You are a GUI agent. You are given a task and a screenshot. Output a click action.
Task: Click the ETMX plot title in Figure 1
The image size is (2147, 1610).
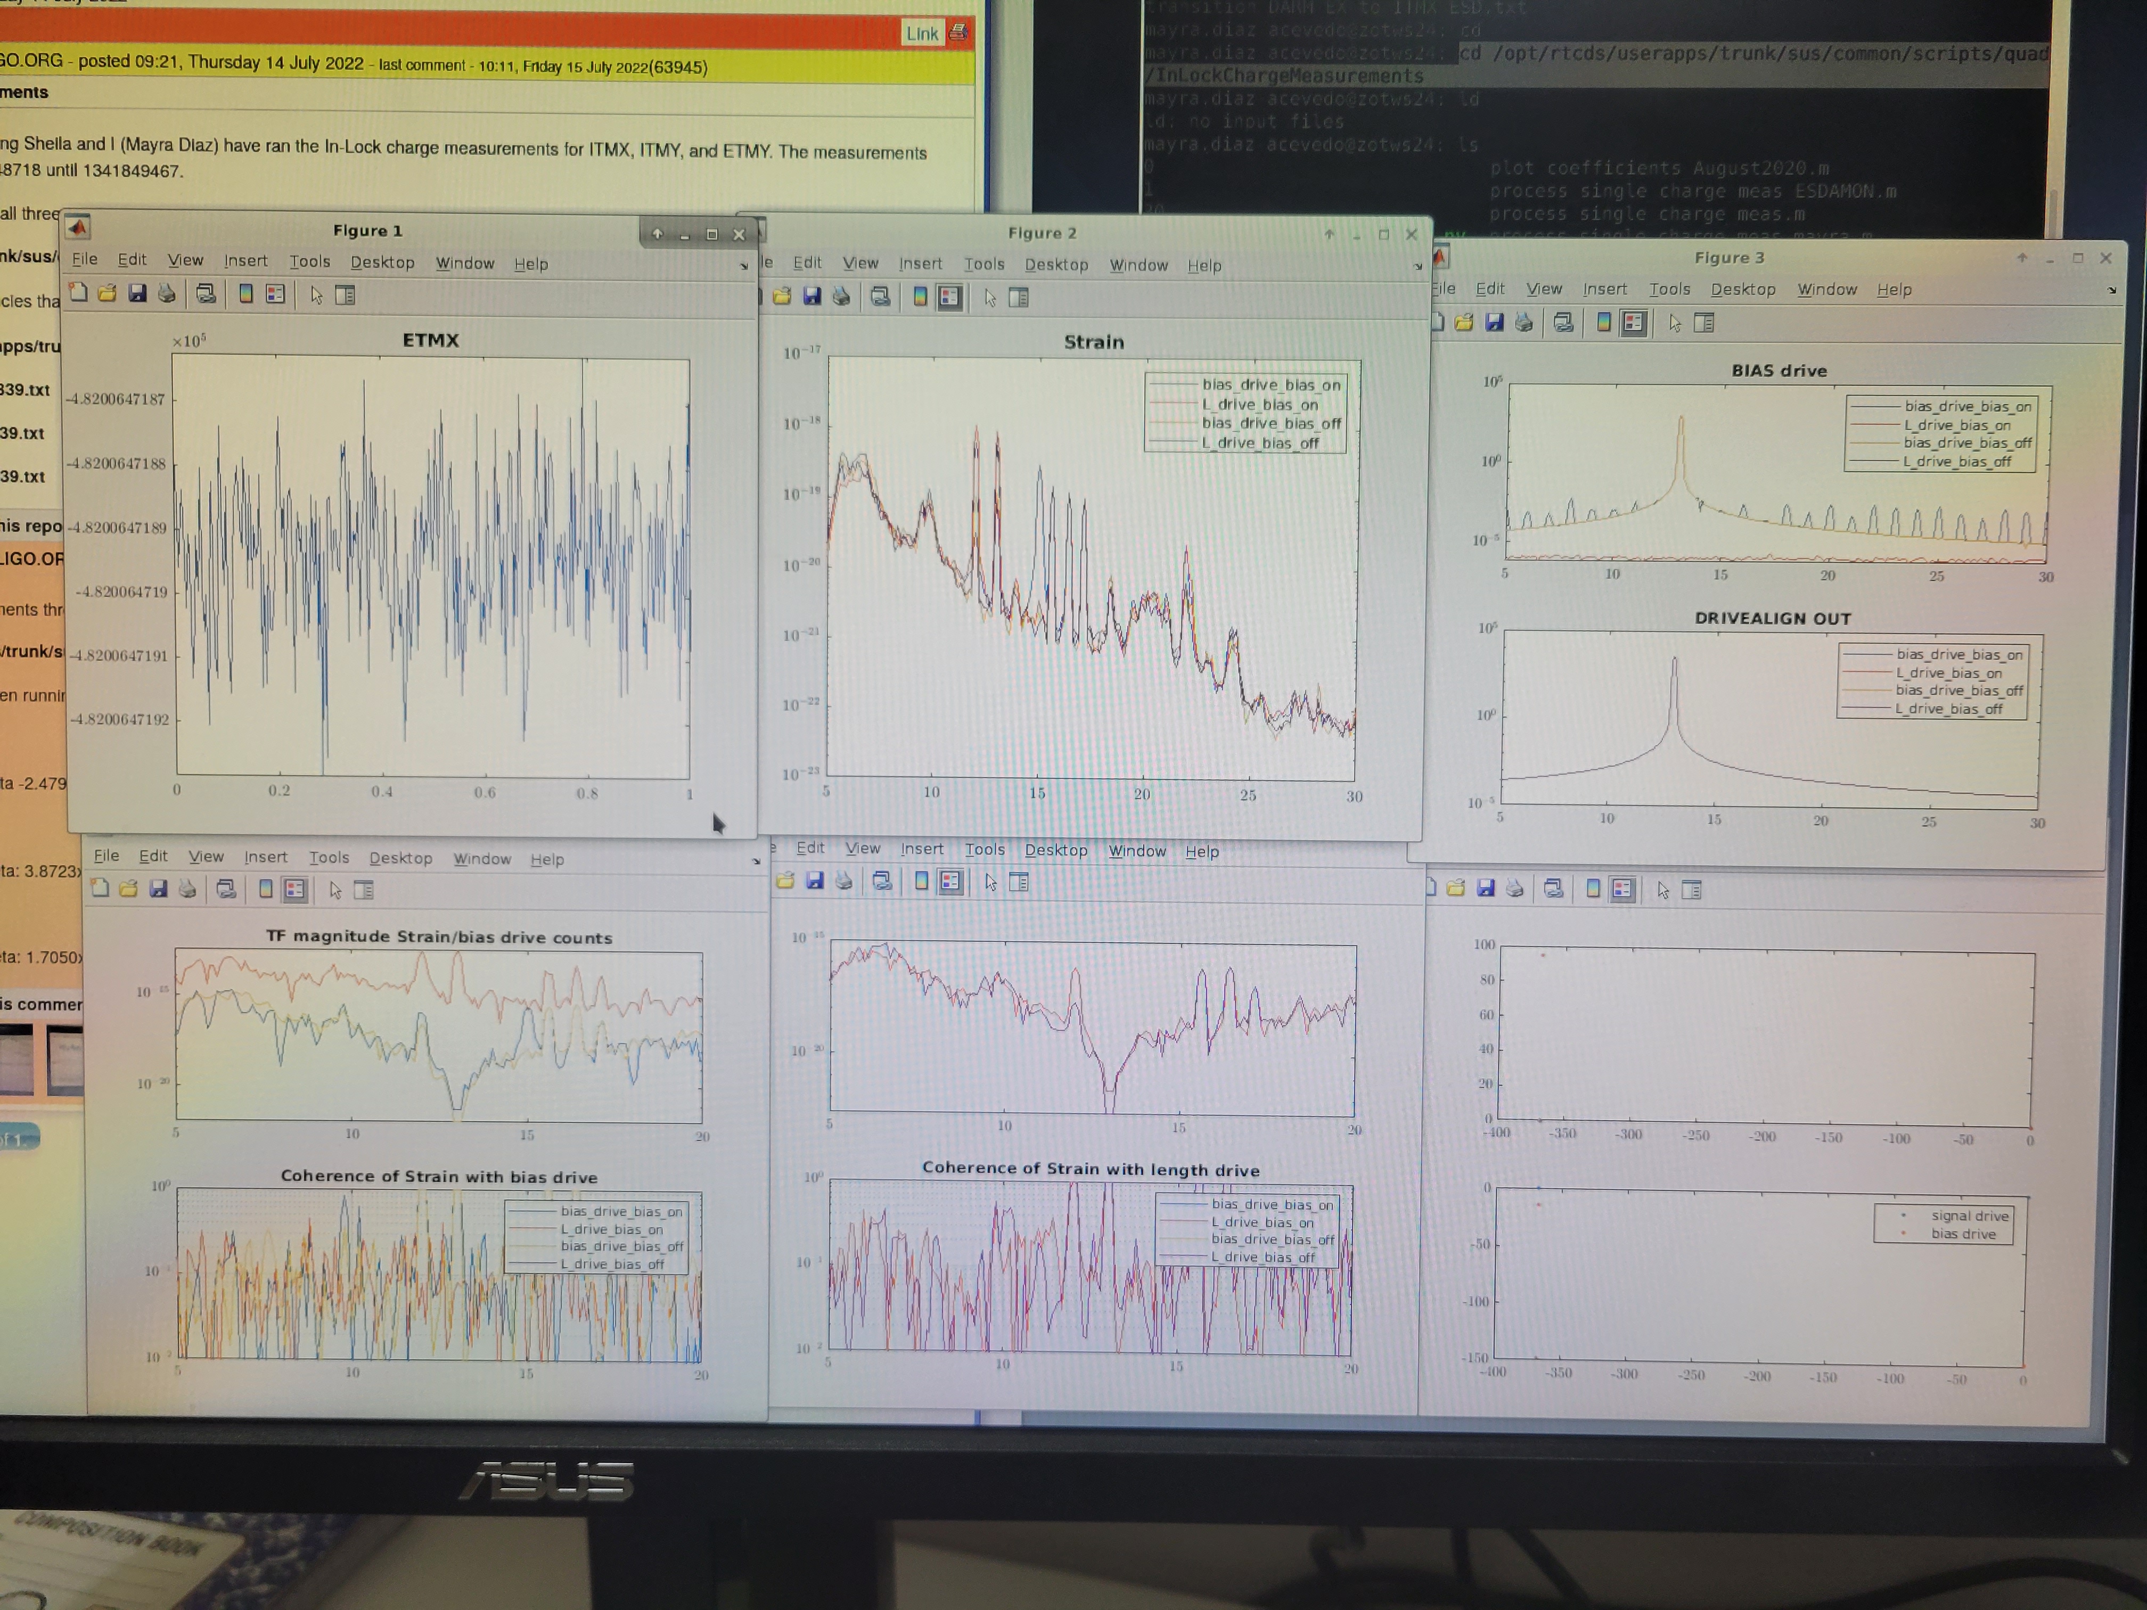click(430, 340)
